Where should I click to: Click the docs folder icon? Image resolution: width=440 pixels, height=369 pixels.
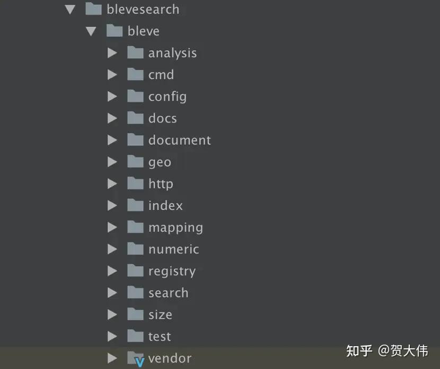(x=136, y=118)
